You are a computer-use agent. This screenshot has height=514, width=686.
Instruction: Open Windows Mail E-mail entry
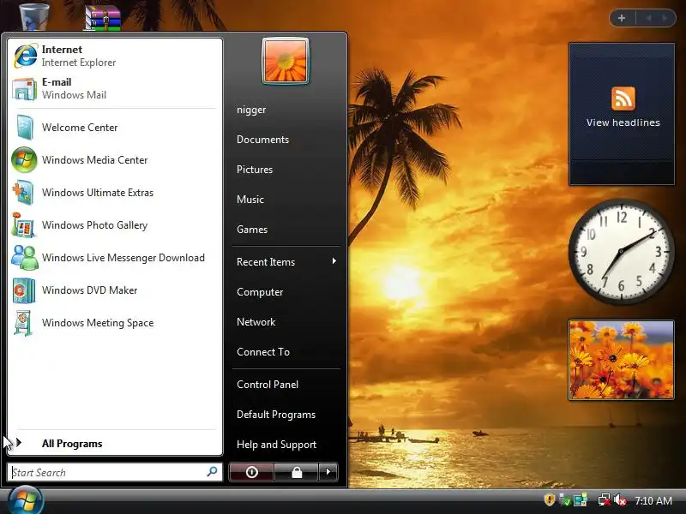[115, 88]
